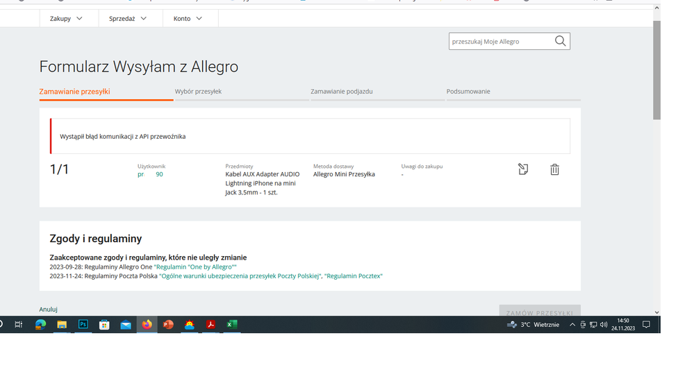Click the Kabel AUX Adapter AUDIO item text
The image size is (694, 390).
tap(262, 183)
